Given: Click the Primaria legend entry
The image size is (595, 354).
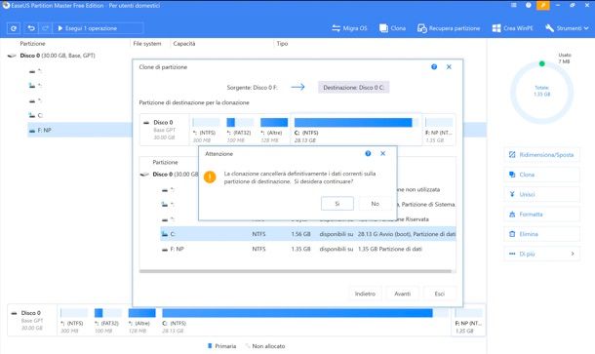Looking at the screenshot, I should coord(222,346).
